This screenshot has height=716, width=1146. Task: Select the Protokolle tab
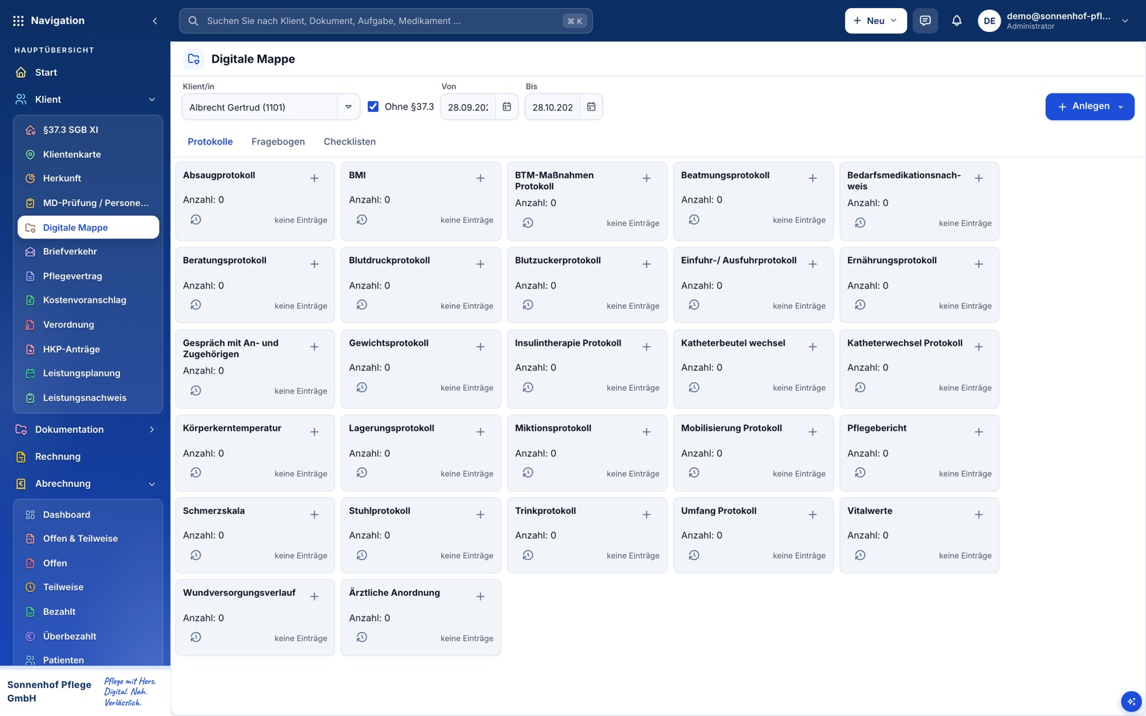coord(210,142)
